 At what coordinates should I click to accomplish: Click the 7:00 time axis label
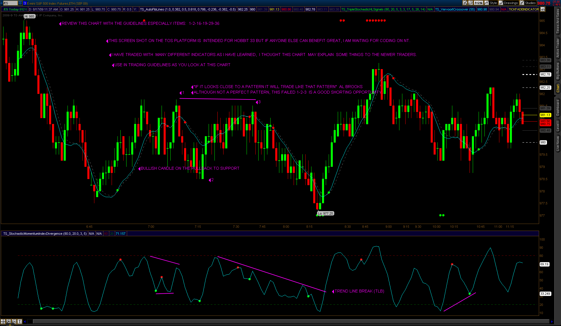[151, 227]
